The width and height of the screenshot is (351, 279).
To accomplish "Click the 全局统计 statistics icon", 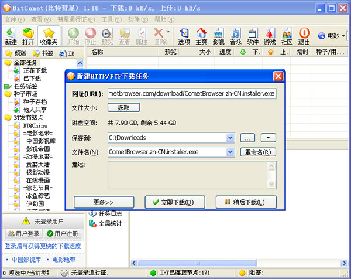I will [92, 223].
